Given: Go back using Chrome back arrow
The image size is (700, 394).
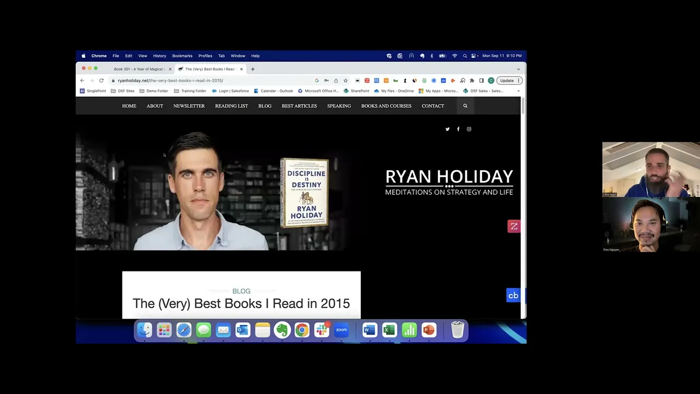Looking at the screenshot, I should point(83,80).
